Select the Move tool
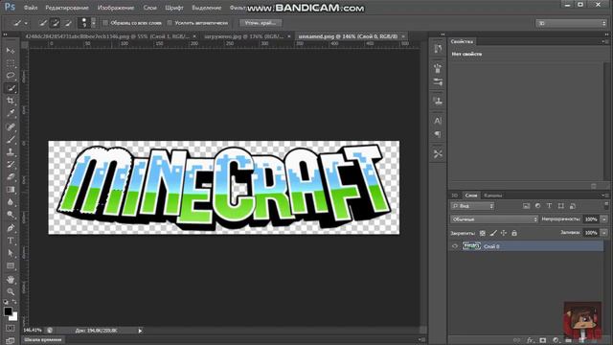613x345 pixels. tap(11, 51)
